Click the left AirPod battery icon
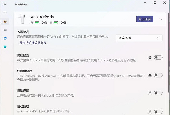The width and height of the screenshot is (170, 115). (x=37, y=22)
